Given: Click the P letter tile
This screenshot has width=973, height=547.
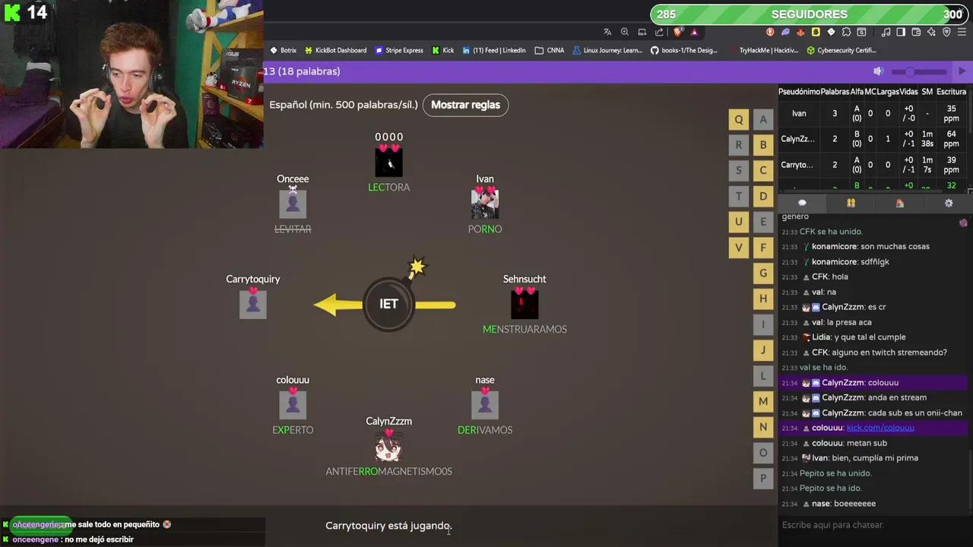Looking at the screenshot, I should (x=763, y=478).
